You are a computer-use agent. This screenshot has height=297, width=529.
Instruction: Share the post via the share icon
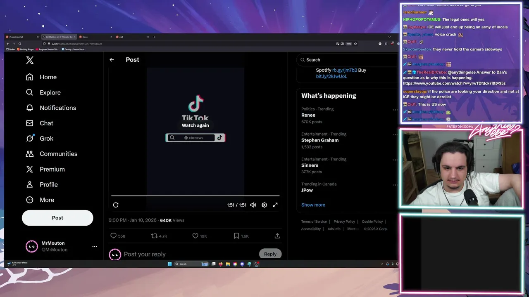click(x=277, y=236)
